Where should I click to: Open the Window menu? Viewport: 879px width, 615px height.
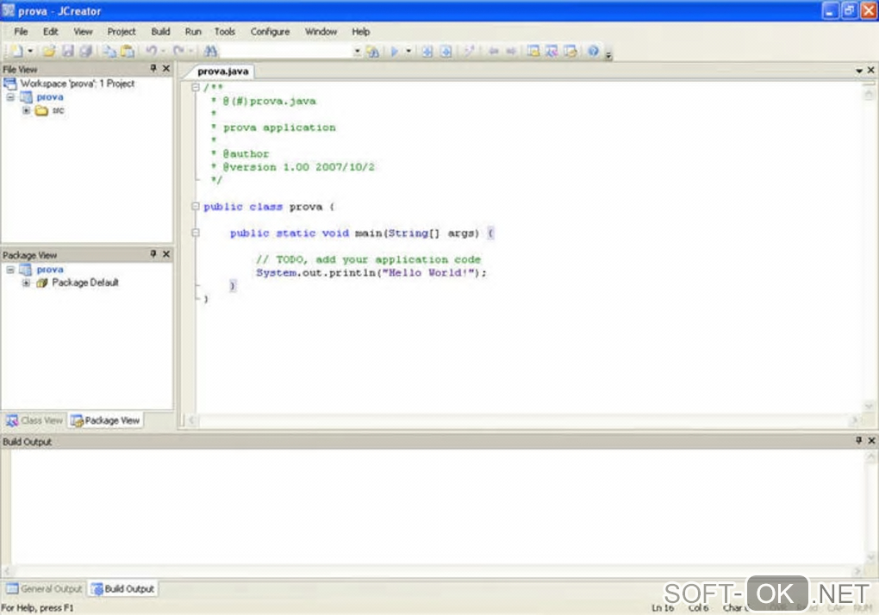321,31
